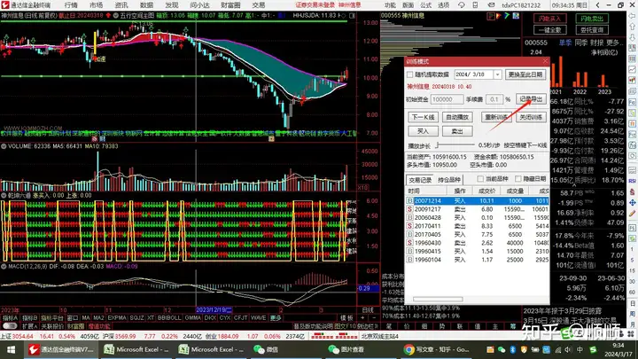Screen dimensions: 638x359
Task: Click the Windows Start button
Action: tap(11, 349)
